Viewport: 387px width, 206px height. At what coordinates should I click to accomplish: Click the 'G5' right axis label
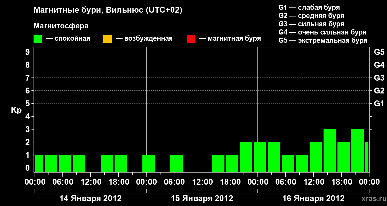379,52
